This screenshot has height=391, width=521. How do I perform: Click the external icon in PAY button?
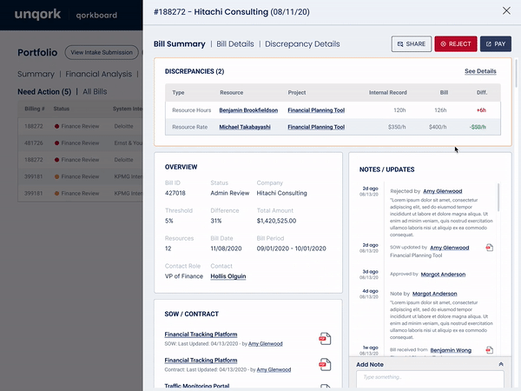tap(489, 44)
